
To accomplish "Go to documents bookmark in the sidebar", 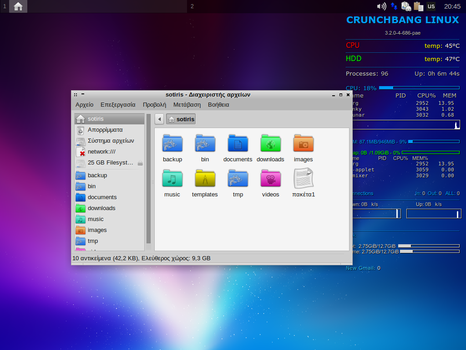I will point(109,197).
